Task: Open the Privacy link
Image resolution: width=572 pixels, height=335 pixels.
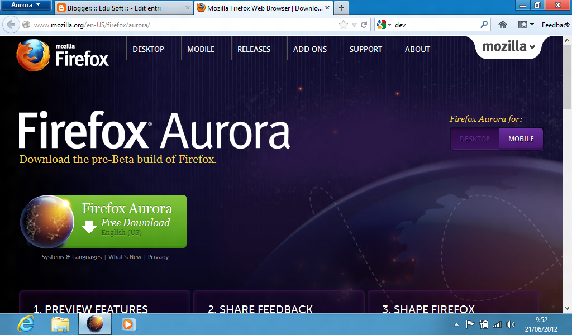Action: pos(158,257)
